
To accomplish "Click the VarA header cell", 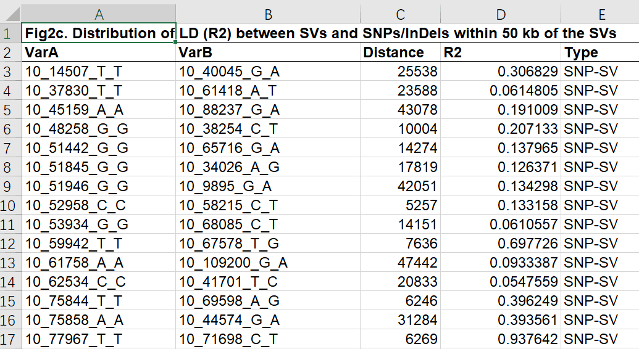I will (x=99, y=52).
